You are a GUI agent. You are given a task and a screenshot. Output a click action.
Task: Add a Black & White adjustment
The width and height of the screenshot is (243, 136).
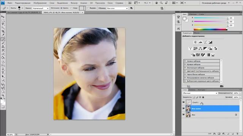click(205, 48)
